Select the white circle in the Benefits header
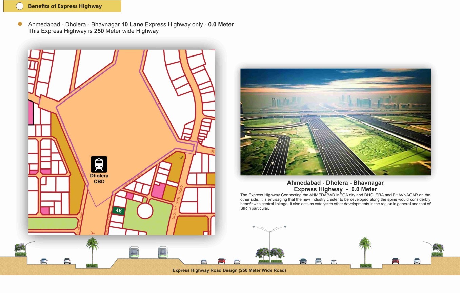Screen dimensions: 460x293 click(20, 6)
